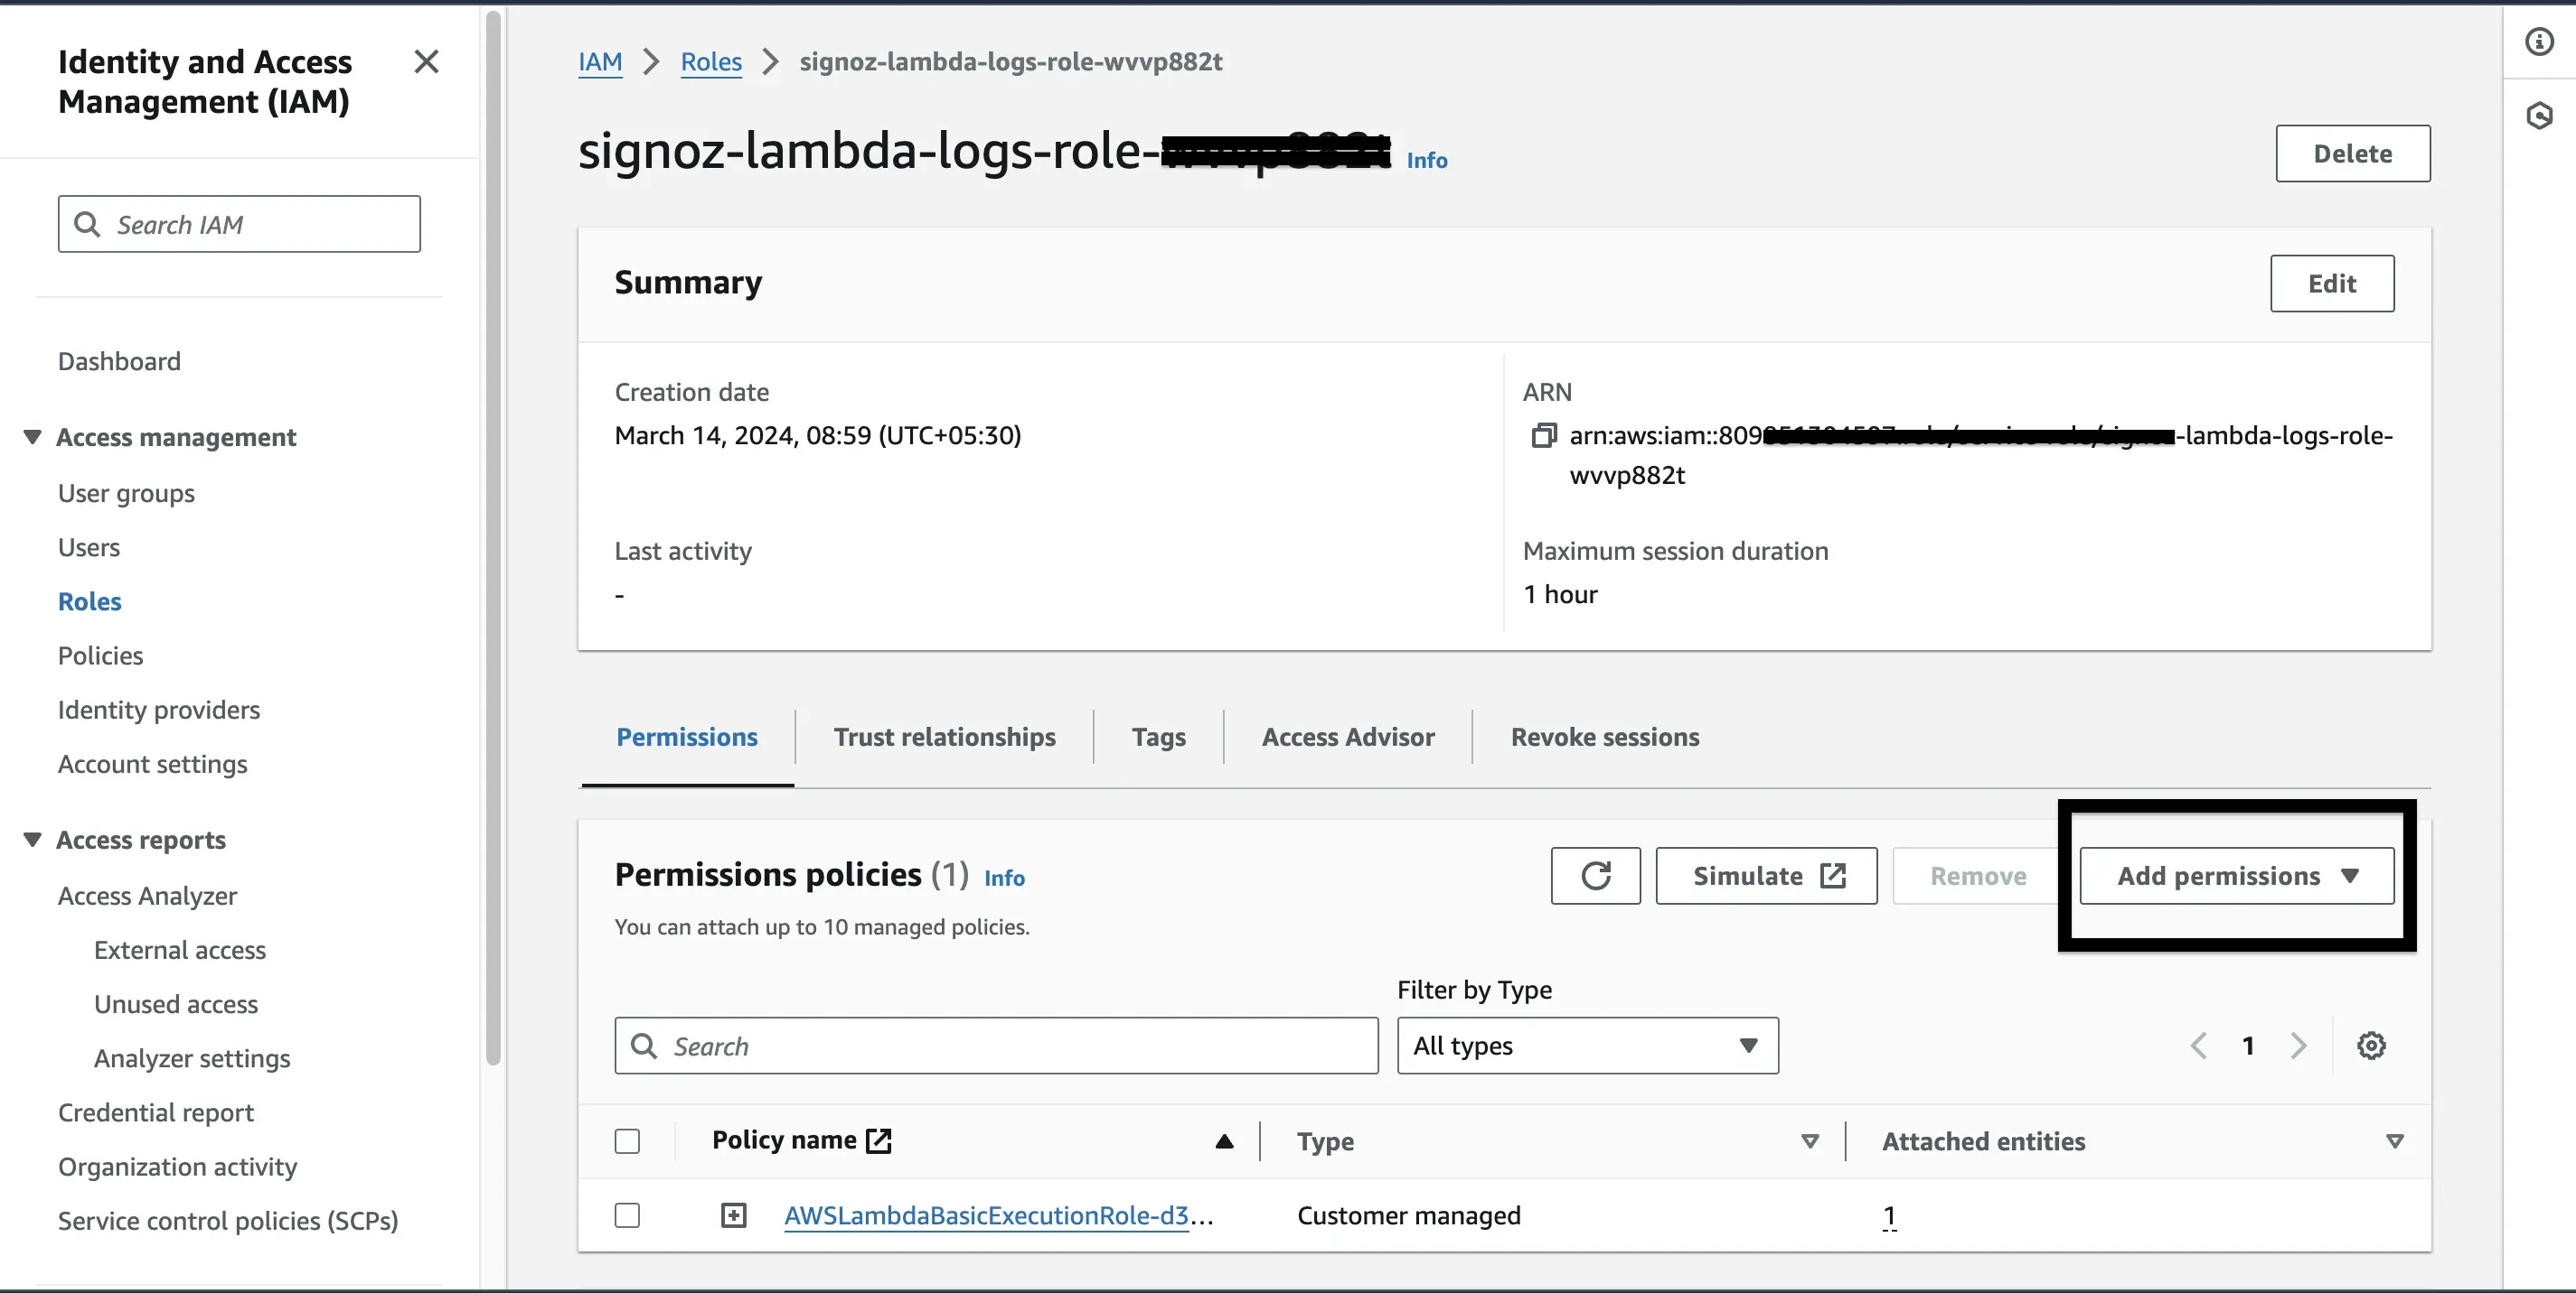Open the Revoke sessions tab

[x=1604, y=738]
